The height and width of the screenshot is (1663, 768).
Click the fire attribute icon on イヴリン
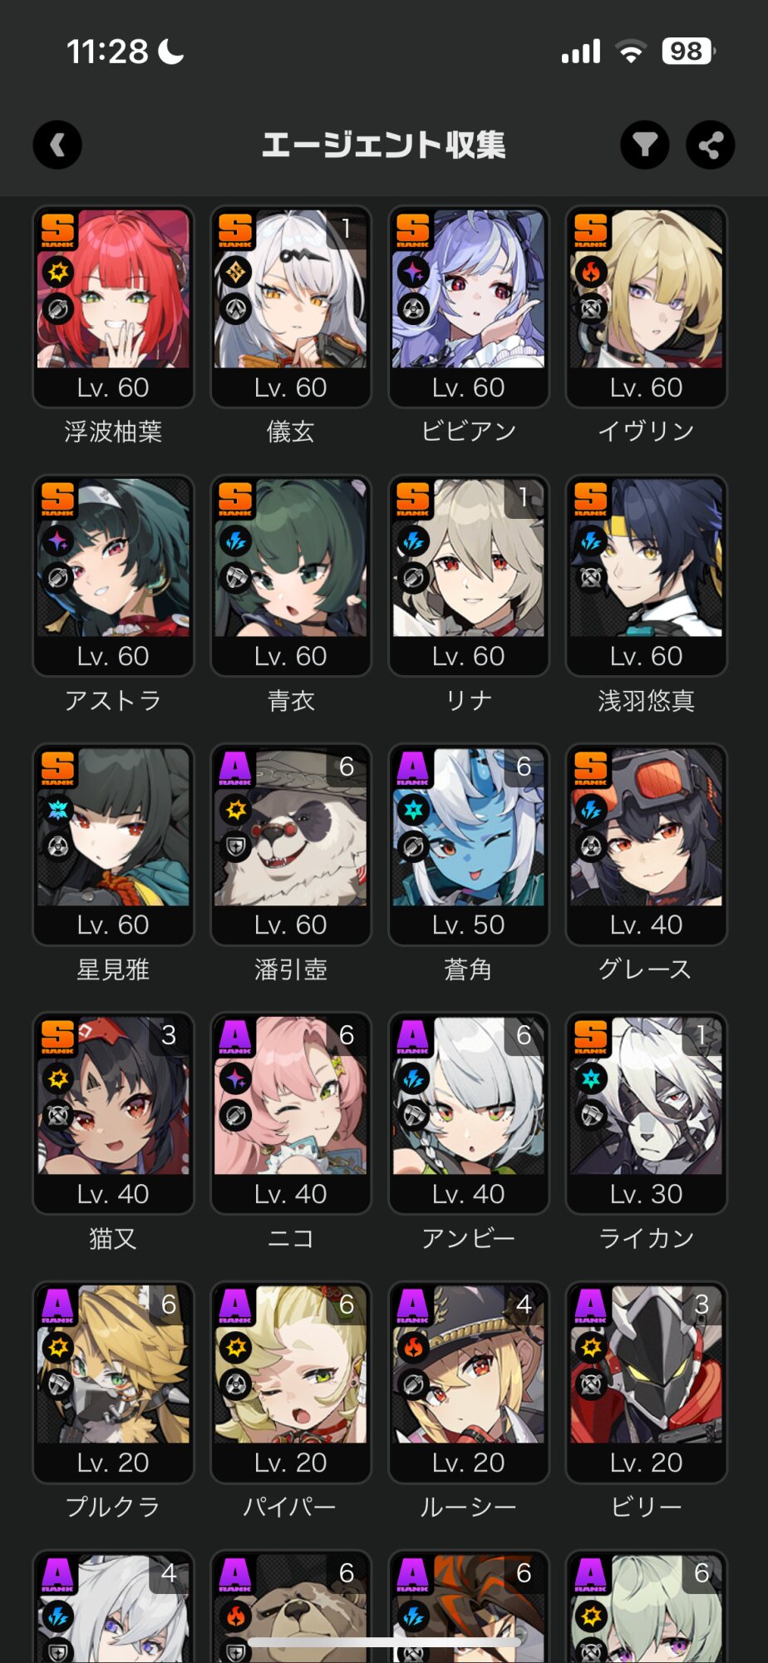point(591,271)
